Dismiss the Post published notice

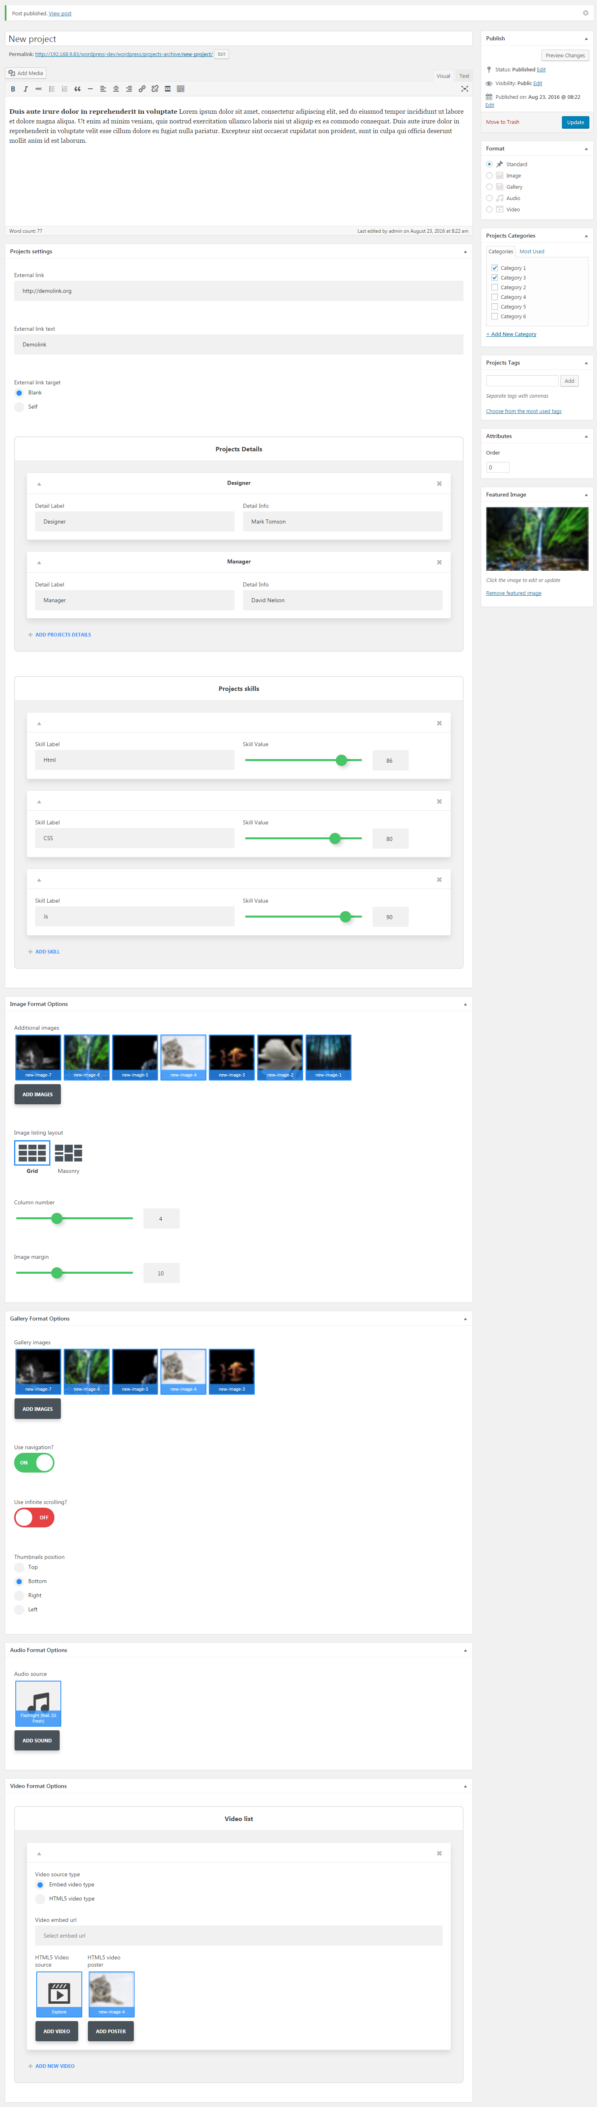pyautogui.click(x=586, y=13)
